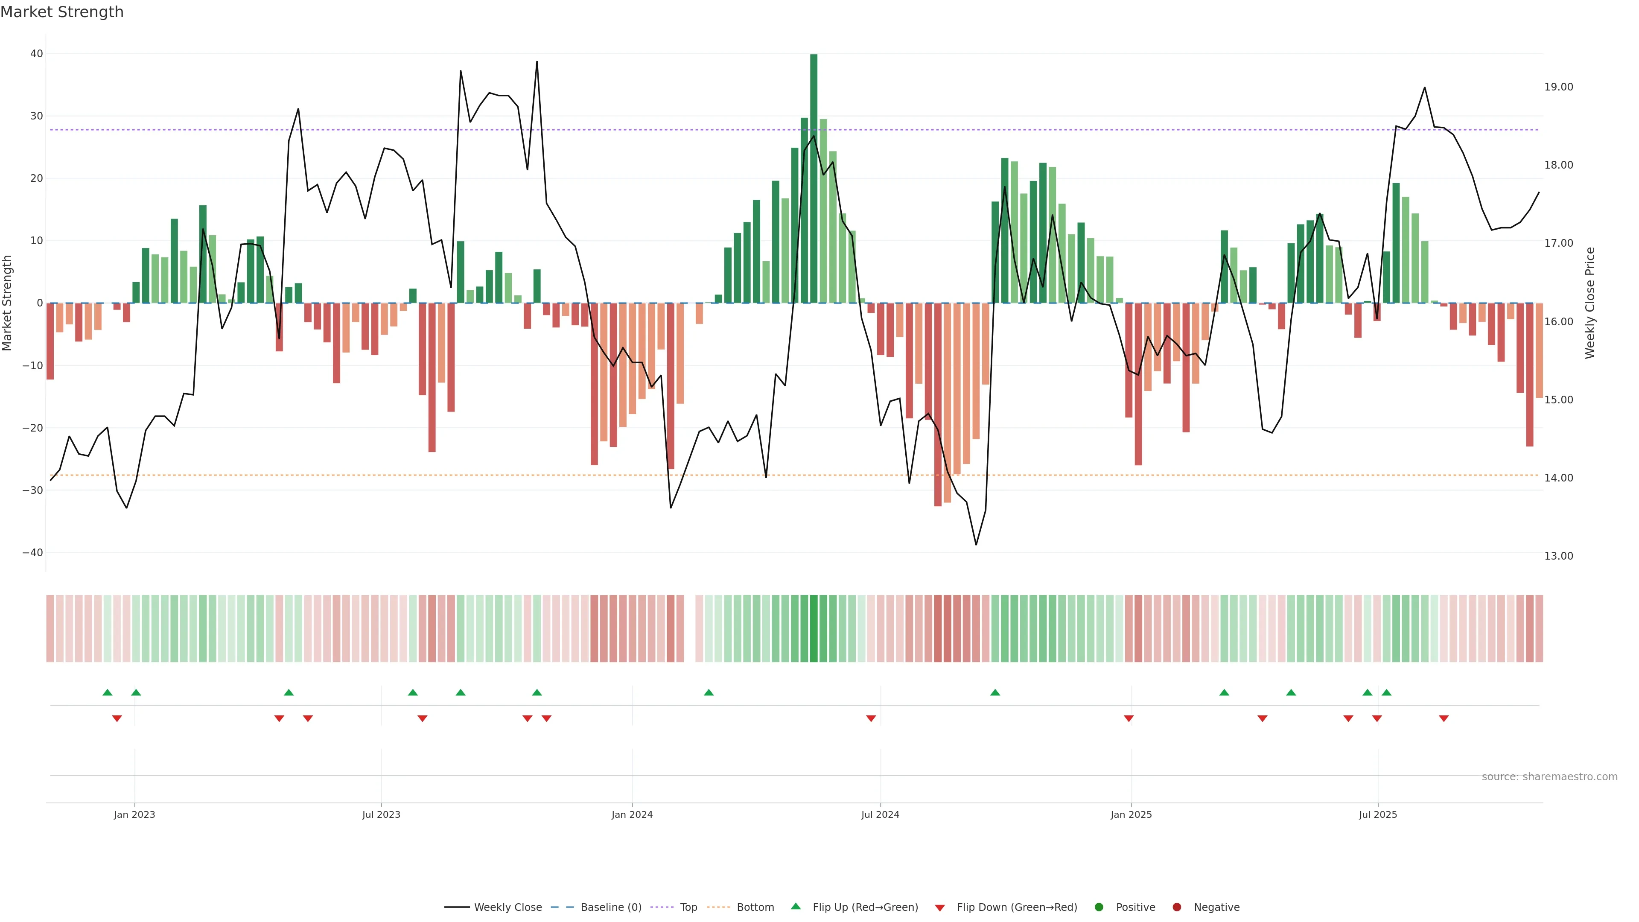Image resolution: width=1639 pixels, height=922 pixels.
Task: Click the Weekly Close Price axis title
Action: click(1590, 303)
